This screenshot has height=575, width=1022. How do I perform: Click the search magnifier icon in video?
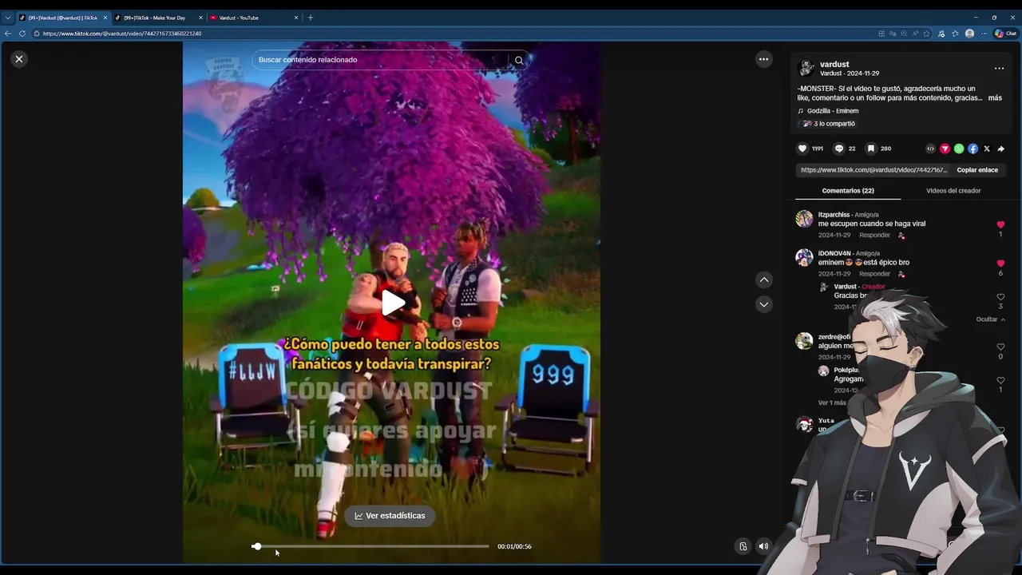point(519,60)
